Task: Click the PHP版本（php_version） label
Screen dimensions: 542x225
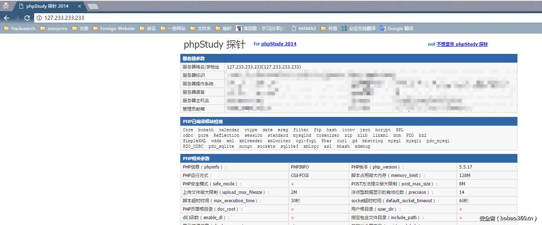Action: (x=377, y=167)
